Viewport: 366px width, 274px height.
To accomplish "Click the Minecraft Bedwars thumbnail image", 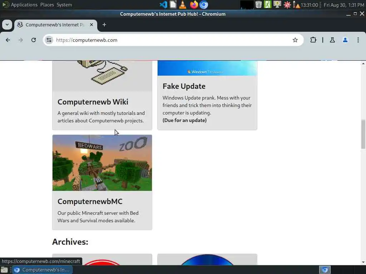I will 102,163.
